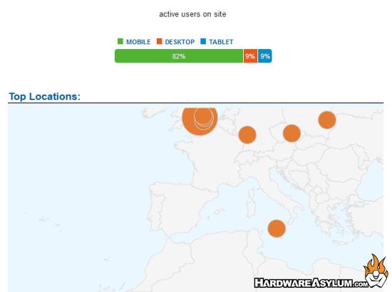Click the blue 9% tablet bar segment
This screenshot has width=392, height=292.
pyautogui.click(x=264, y=56)
